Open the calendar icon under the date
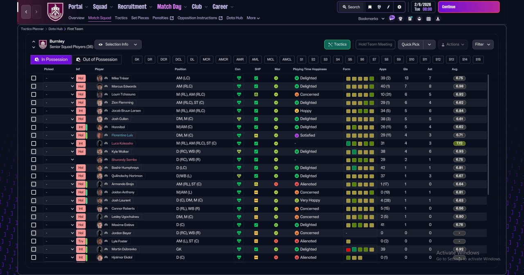Image resolution: width=524 pixels, height=275 pixels. 429,18
